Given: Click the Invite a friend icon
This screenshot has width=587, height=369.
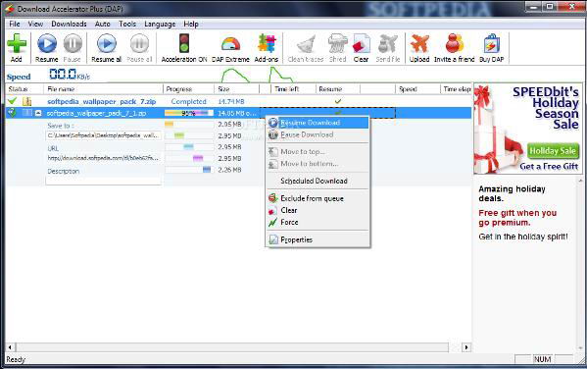Looking at the screenshot, I should coord(454,43).
